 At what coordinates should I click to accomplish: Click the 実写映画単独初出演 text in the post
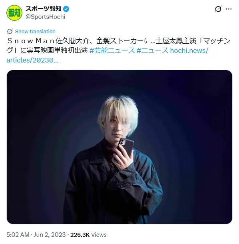(58, 50)
